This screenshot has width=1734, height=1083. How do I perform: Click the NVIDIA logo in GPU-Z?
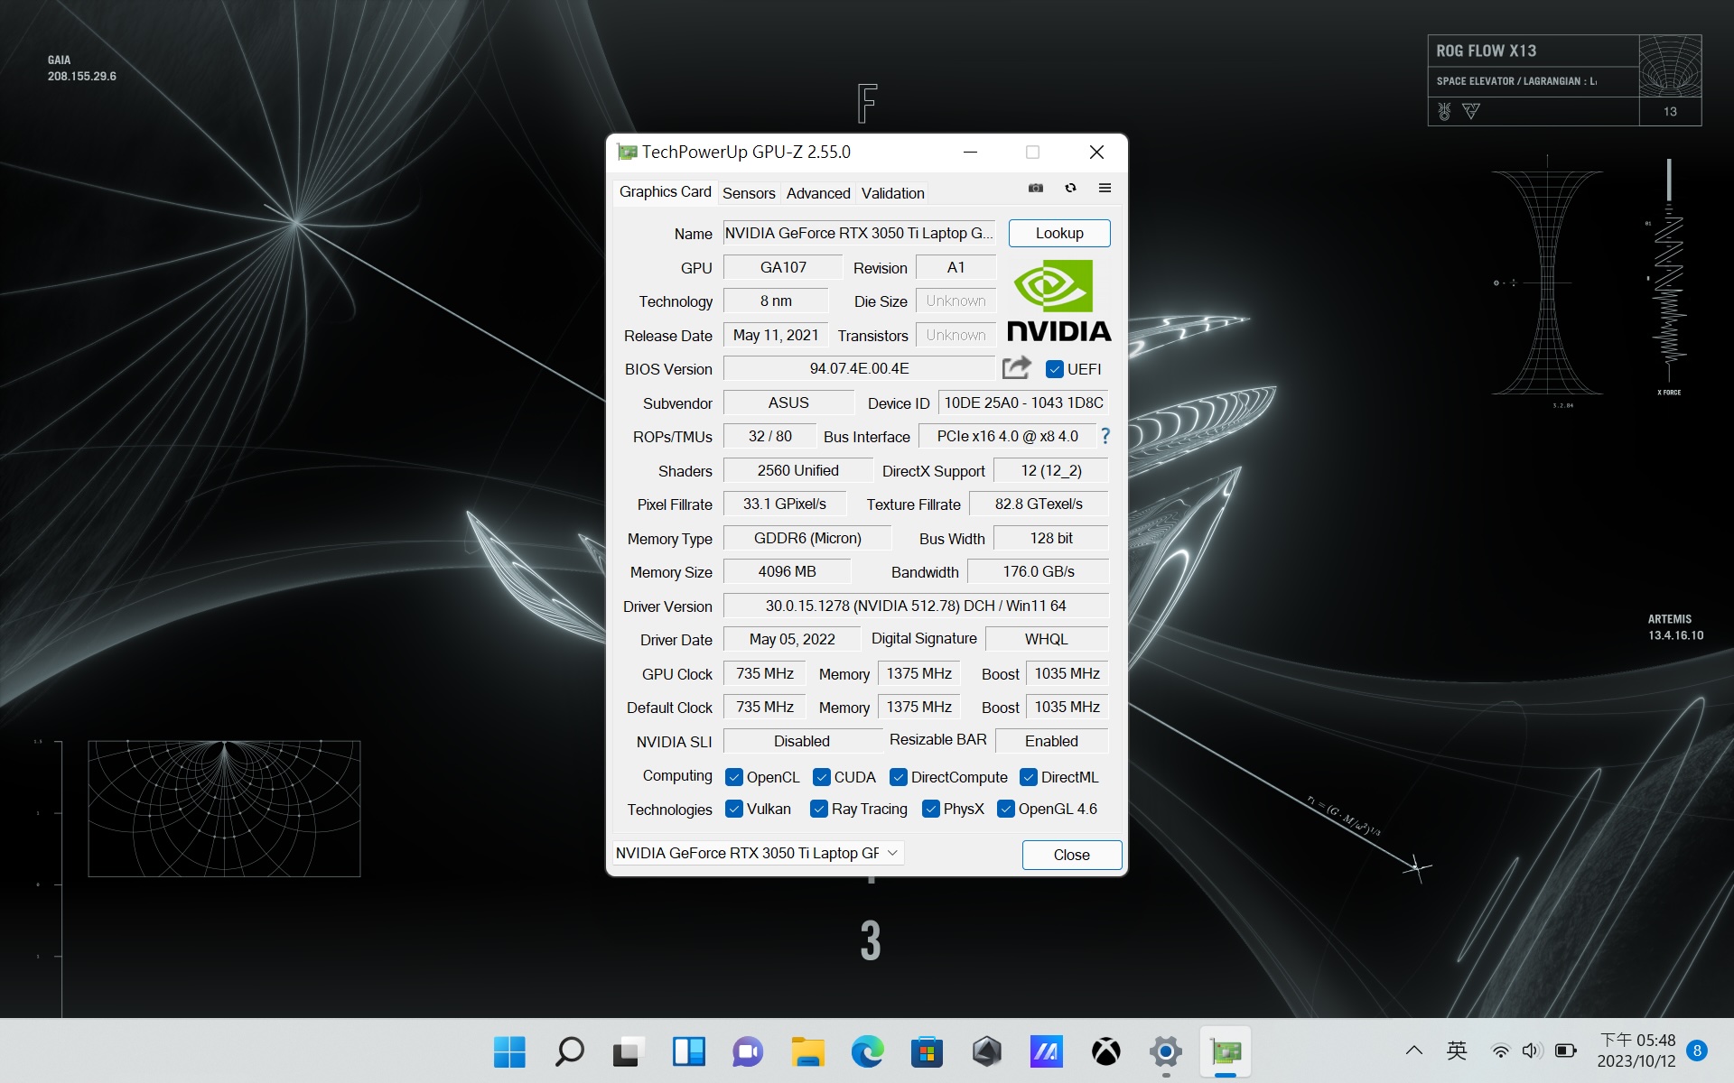(x=1058, y=301)
